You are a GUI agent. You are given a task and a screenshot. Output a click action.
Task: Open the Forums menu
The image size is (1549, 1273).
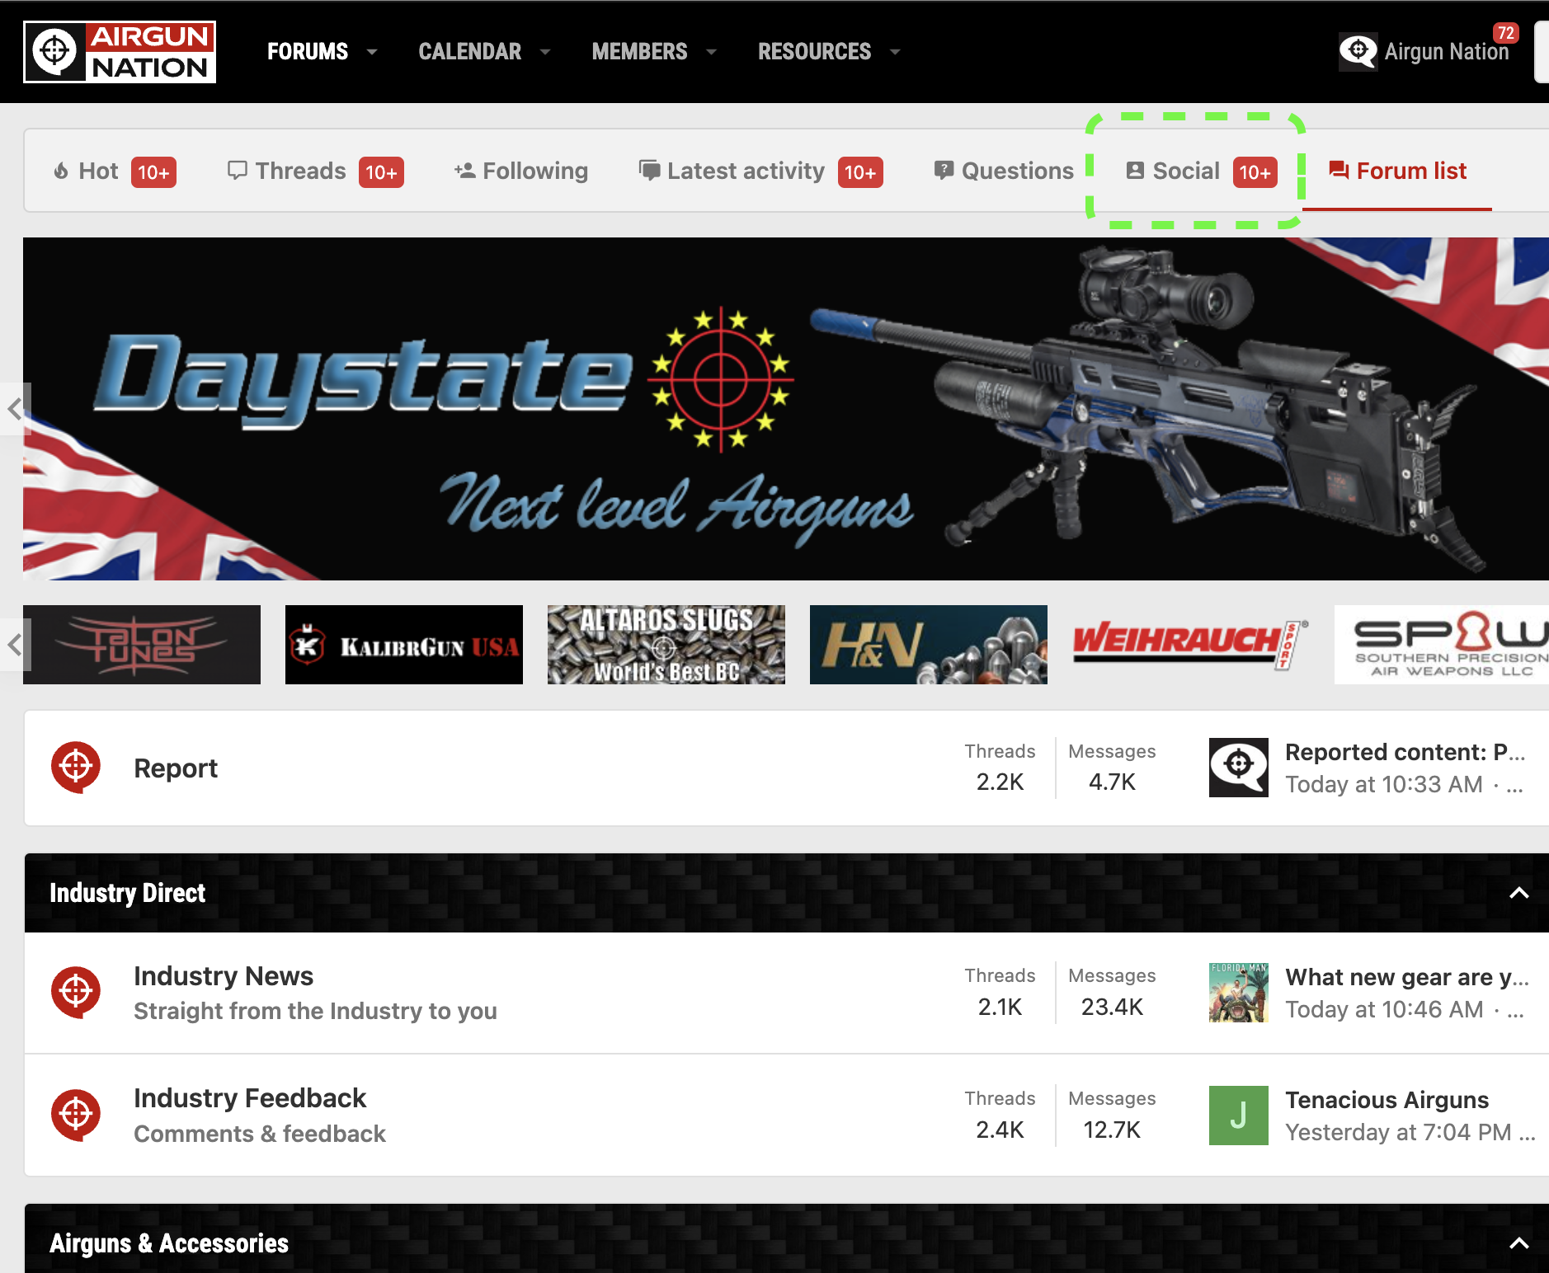click(x=307, y=51)
